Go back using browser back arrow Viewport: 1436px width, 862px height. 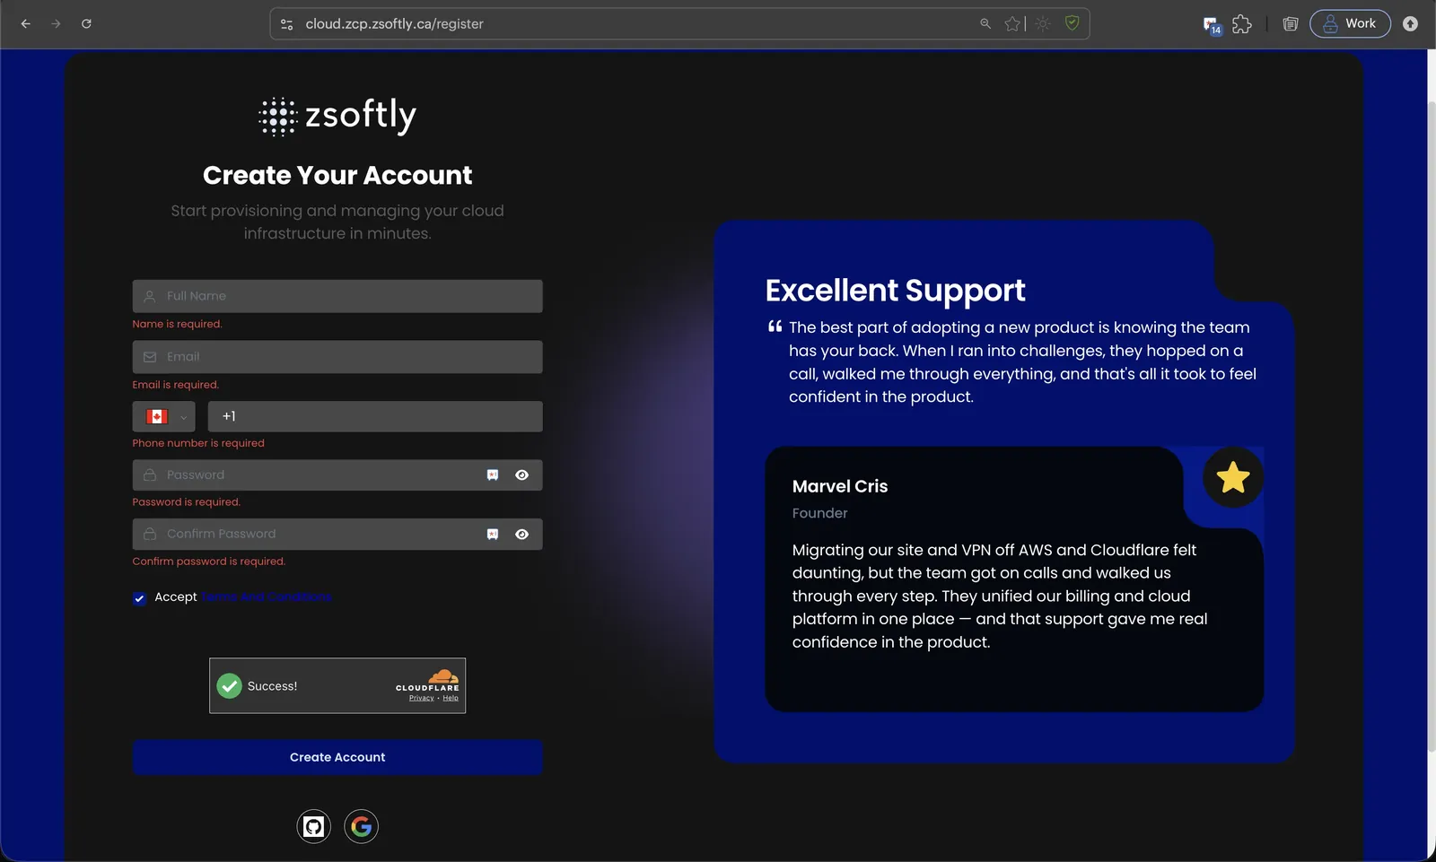(25, 23)
